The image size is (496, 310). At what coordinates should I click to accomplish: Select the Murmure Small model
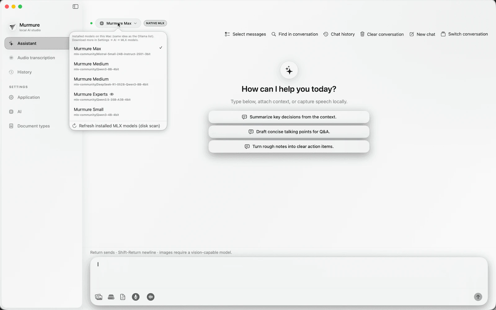click(118, 112)
